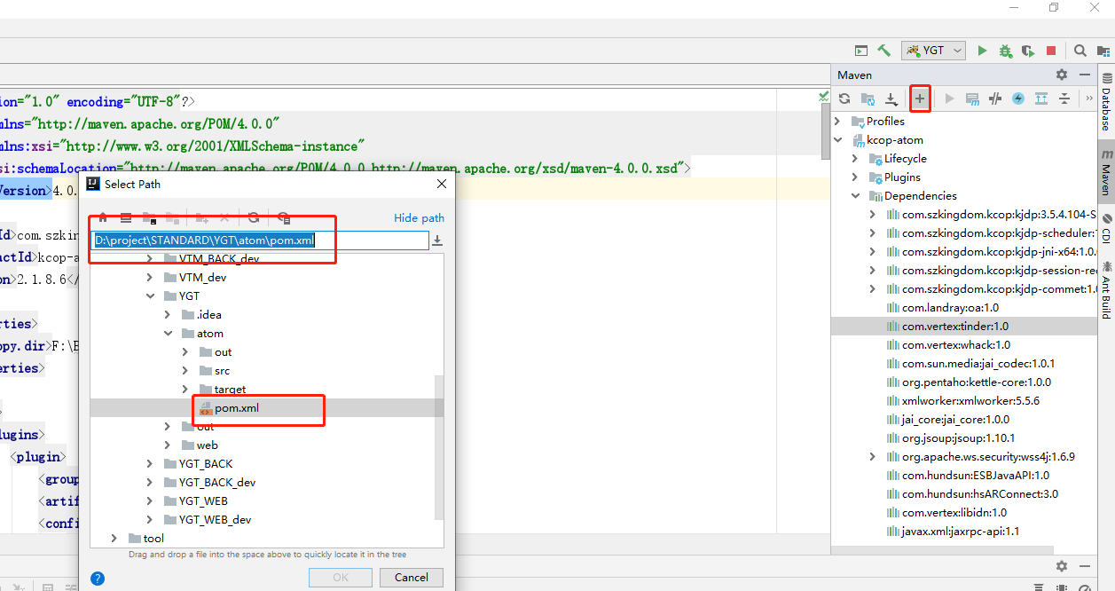The width and height of the screenshot is (1115, 591).
Task: Collapse Dependencies node in Maven
Action: click(855, 195)
